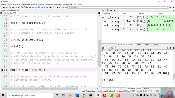
Task: Click the New file icon in toolbar
Action: (x=1, y=7)
